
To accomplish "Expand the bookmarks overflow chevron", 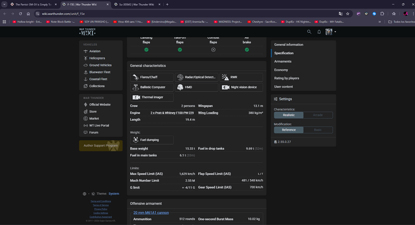I will (379, 22).
